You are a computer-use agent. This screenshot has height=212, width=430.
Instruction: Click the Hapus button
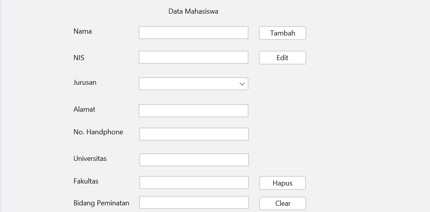pyautogui.click(x=282, y=183)
